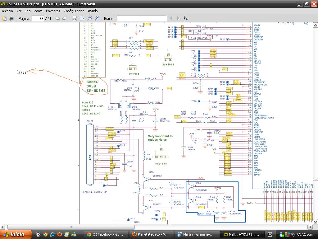The height and width of the screenshot is (239, 318).
Task: Click the "CN102" connector label
Action: pos(90,121)
